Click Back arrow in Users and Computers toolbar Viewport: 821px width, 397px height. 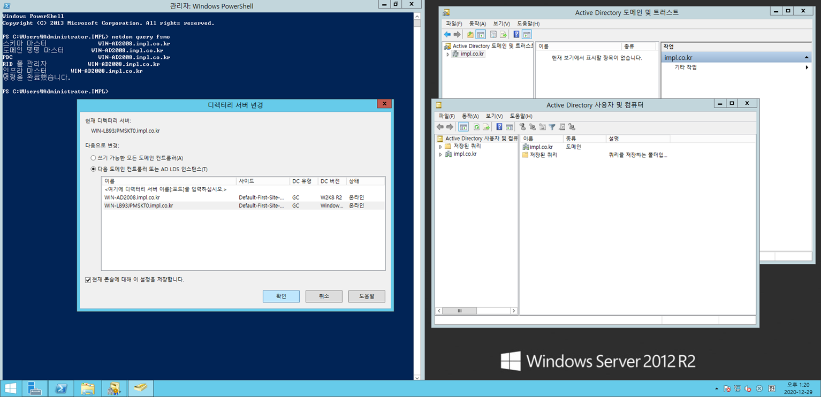[x=440, y=127]
